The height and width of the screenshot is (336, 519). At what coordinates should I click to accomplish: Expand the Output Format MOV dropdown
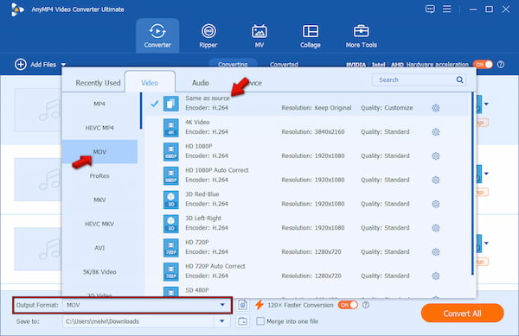coord(222,305)
